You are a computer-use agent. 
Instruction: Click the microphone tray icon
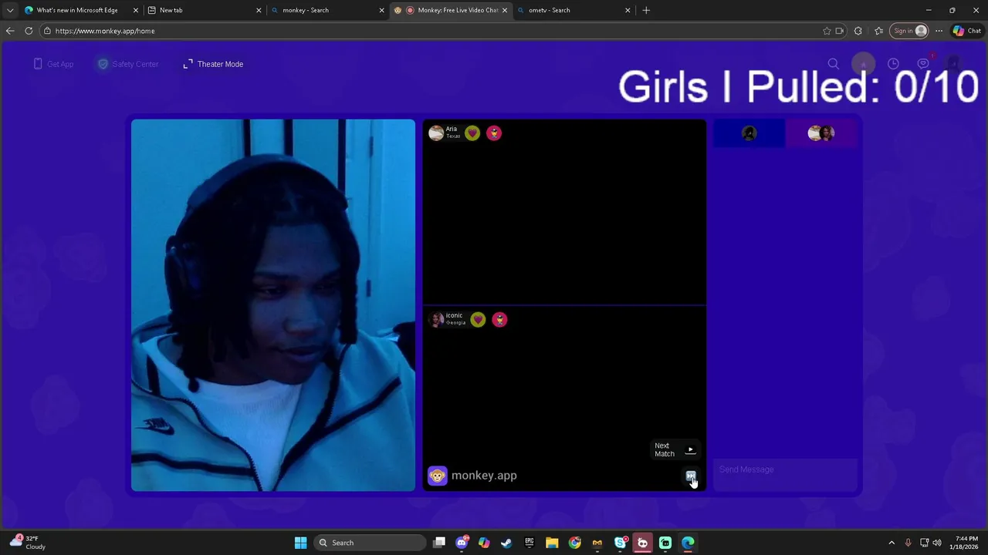tap(908, 543)
